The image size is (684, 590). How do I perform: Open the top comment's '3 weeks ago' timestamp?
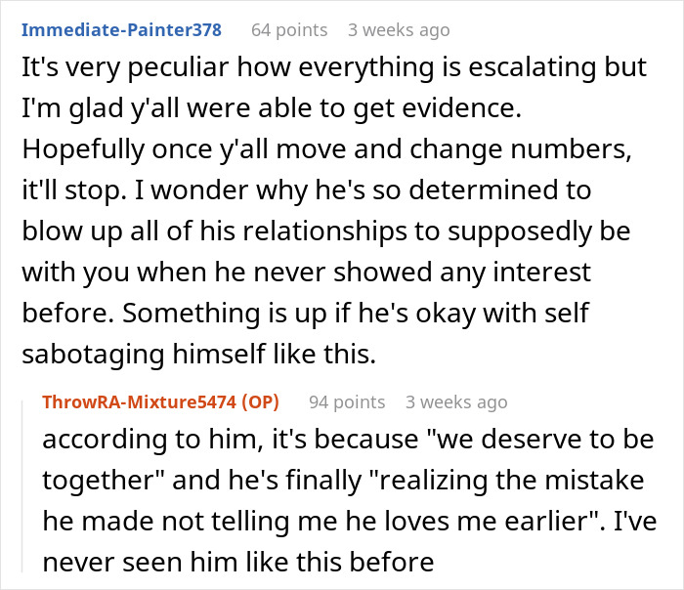[399, 30]
